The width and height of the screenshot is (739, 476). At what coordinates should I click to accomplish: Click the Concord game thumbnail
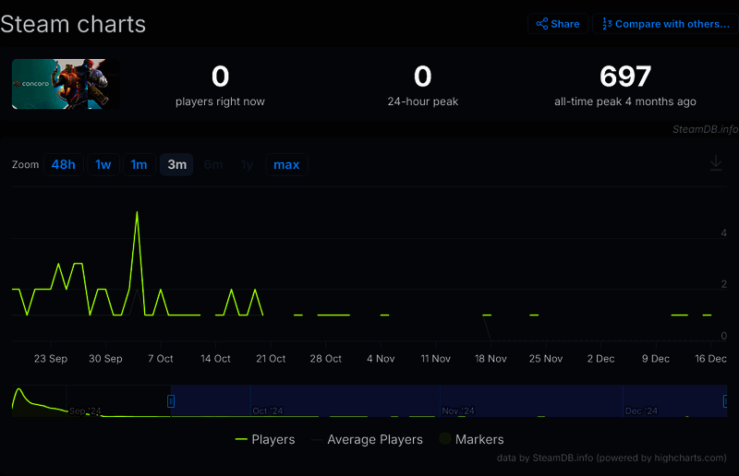click(x=66, y=84)
